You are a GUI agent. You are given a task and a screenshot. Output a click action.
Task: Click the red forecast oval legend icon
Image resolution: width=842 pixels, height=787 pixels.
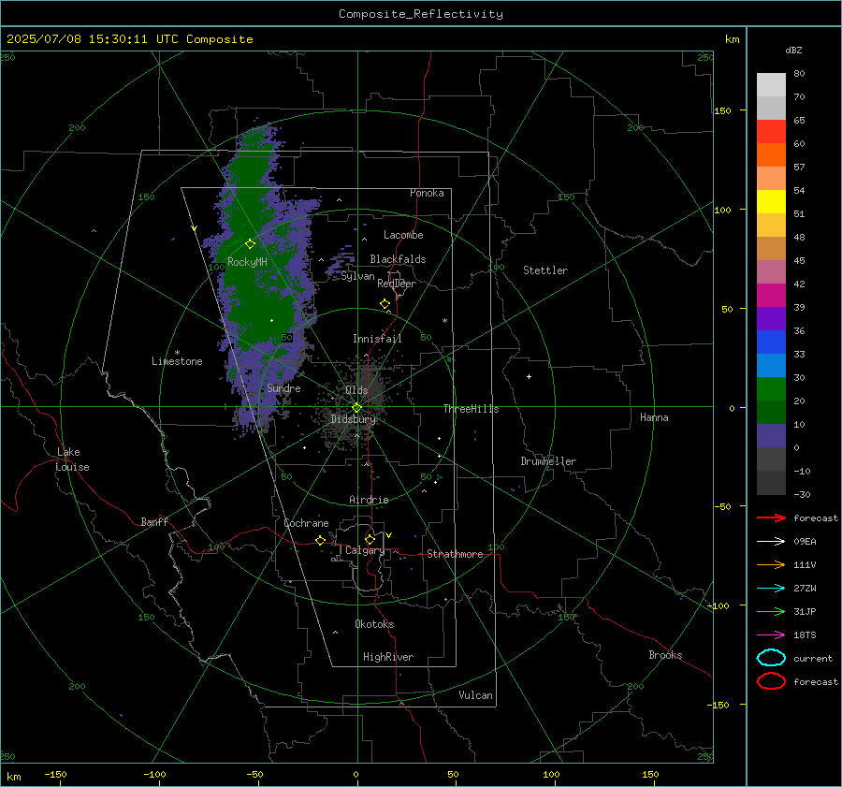coord(771,681)
